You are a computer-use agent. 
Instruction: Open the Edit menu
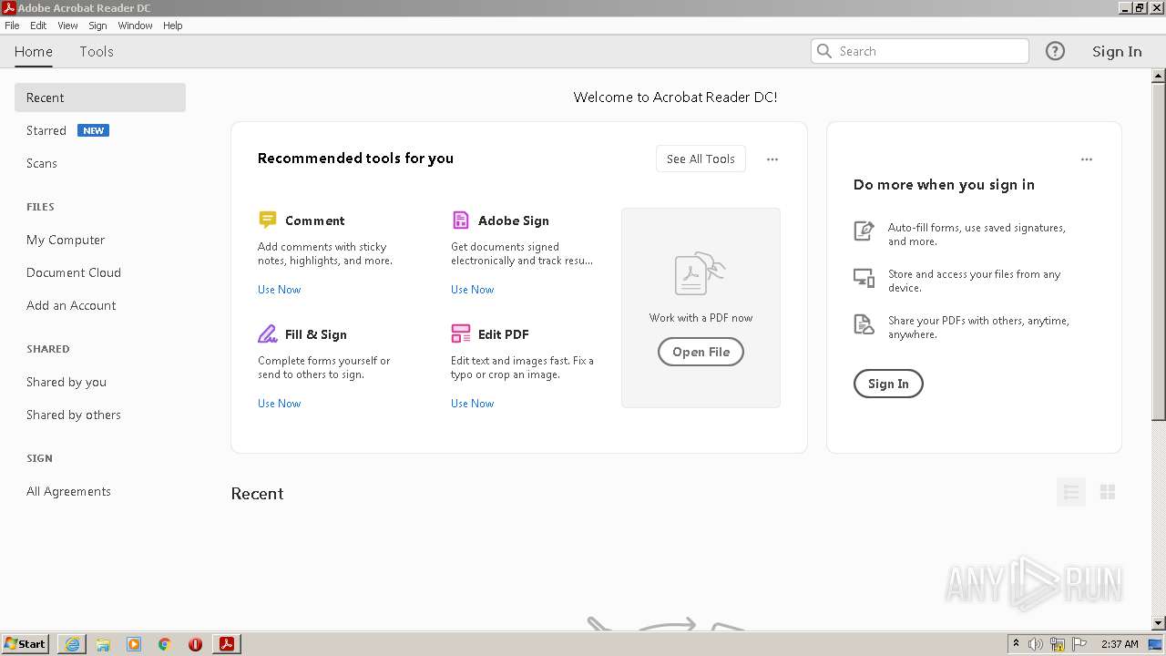pyautogui.click(x=38, y=26)
